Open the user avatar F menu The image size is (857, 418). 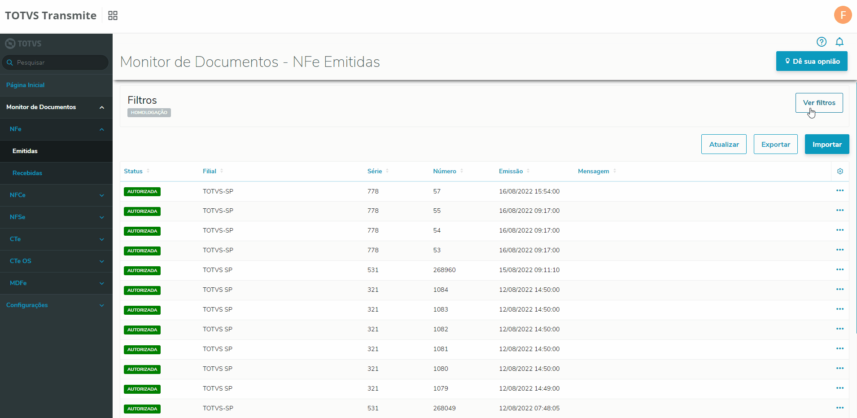tap(843, 15)
